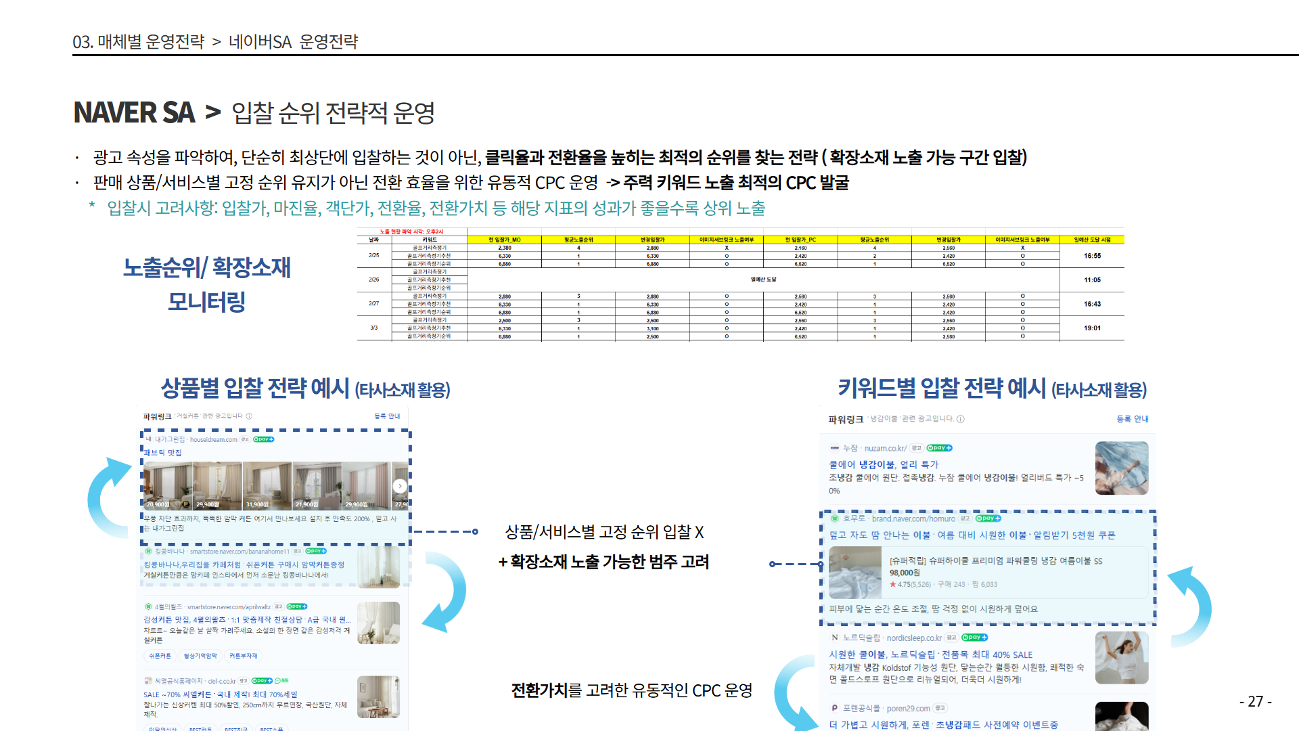Select the 쉬폰커튼 tag chip
1299x731 pixels.
tap(160, 656)
